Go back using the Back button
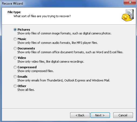137x122 pixels. pos(80,115)
